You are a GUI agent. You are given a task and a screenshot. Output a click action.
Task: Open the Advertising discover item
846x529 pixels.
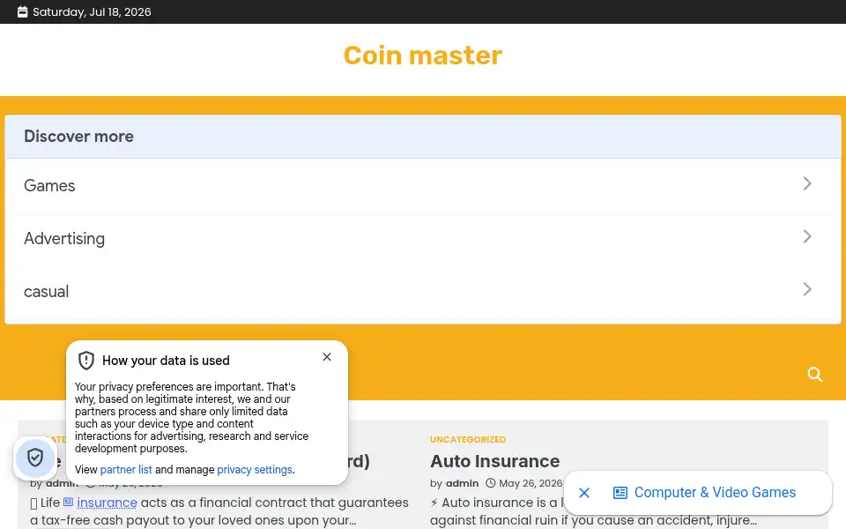coord(422,238)
